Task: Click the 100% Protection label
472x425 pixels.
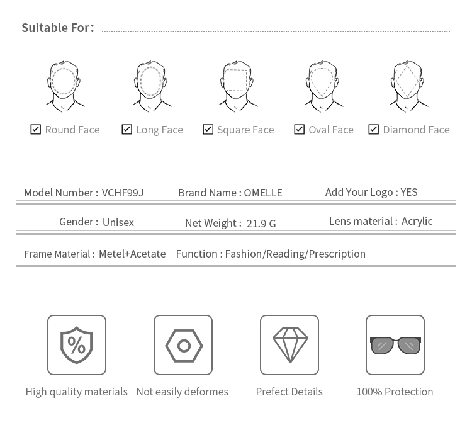Action: (x=395, y=392)
